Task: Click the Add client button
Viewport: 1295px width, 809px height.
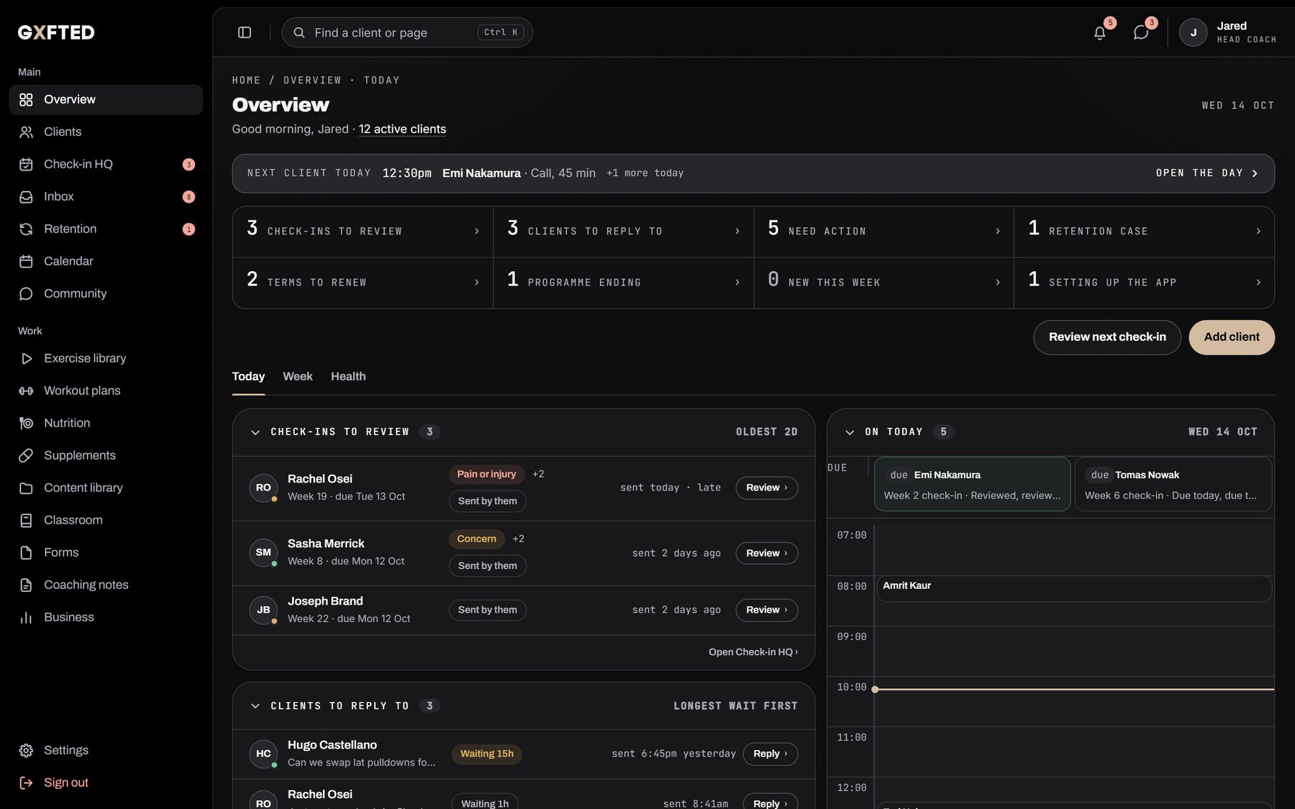Action: point(1232,337)
